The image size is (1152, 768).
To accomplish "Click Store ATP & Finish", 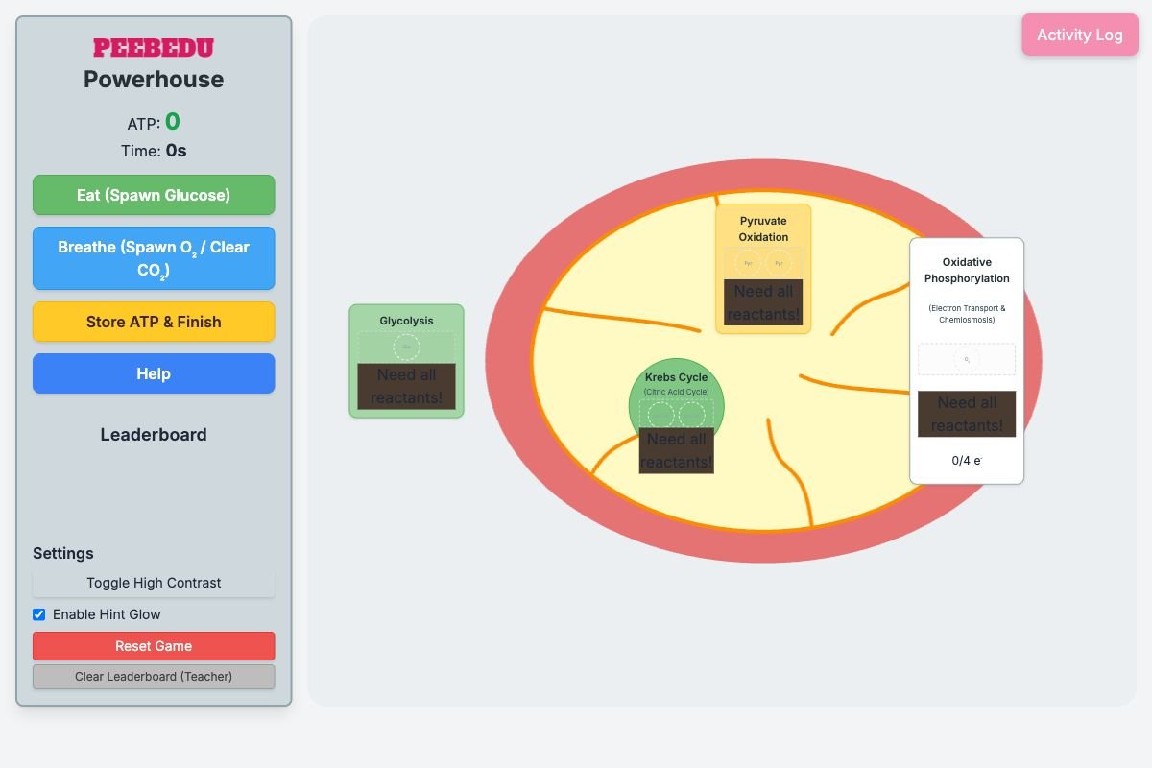I will tap(154, 322).
